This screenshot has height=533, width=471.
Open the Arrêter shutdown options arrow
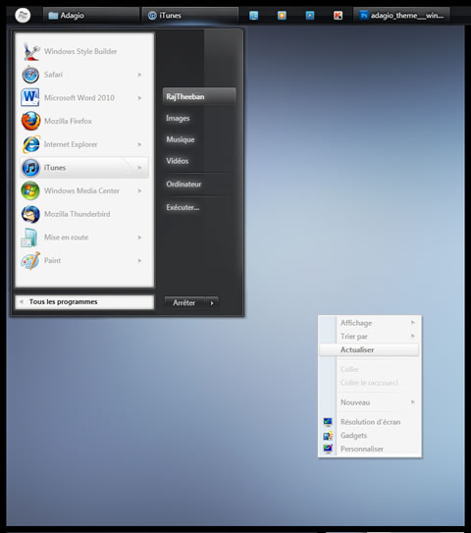click(212, 303)
